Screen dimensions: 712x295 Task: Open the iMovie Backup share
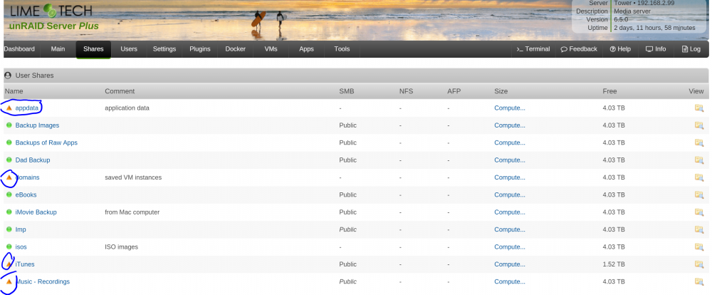click(36, 212)
